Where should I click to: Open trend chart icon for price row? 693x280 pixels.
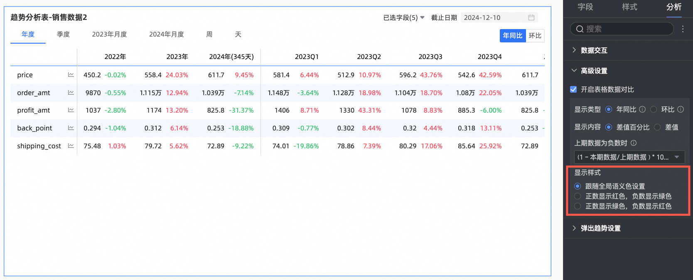pyautogui.click(x=71, y=75)
